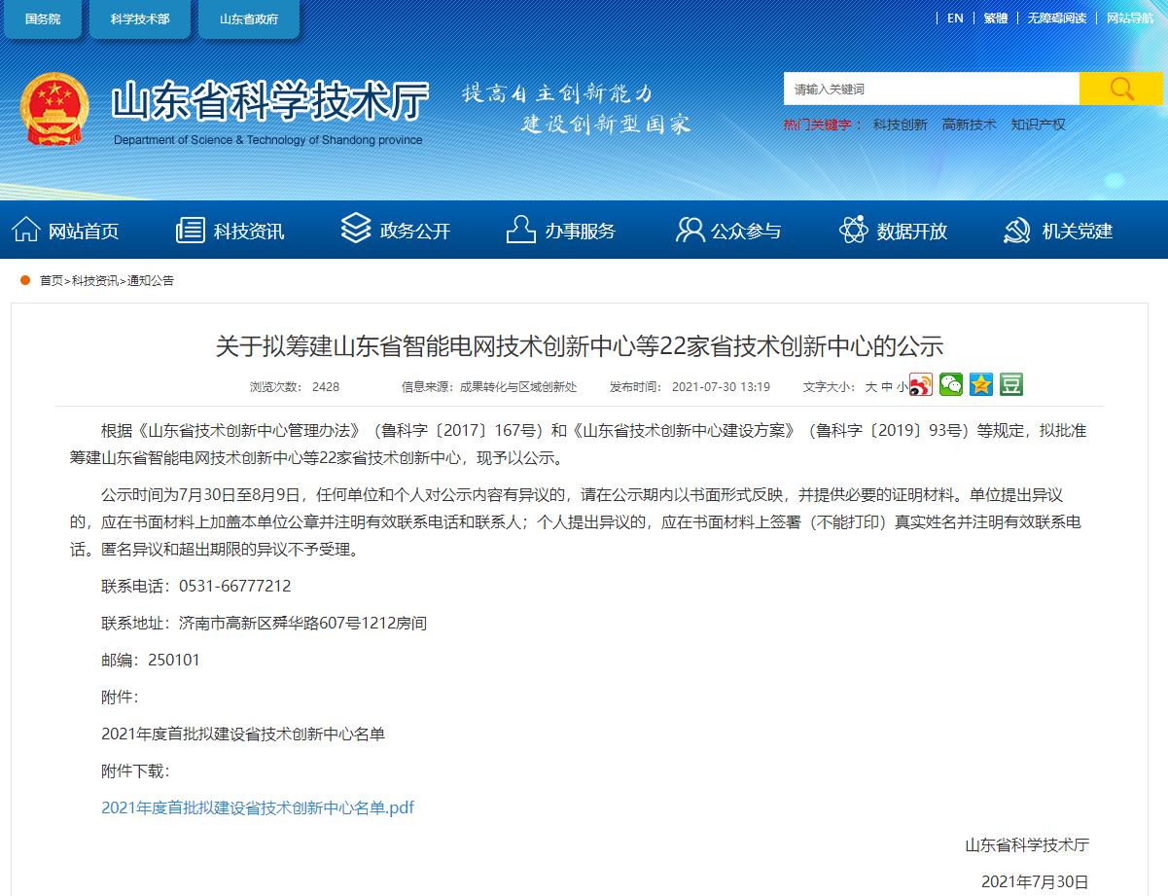Switch site language to EN
The image size is (1168, 896).
pyautogui.click(x=955, y=18)
